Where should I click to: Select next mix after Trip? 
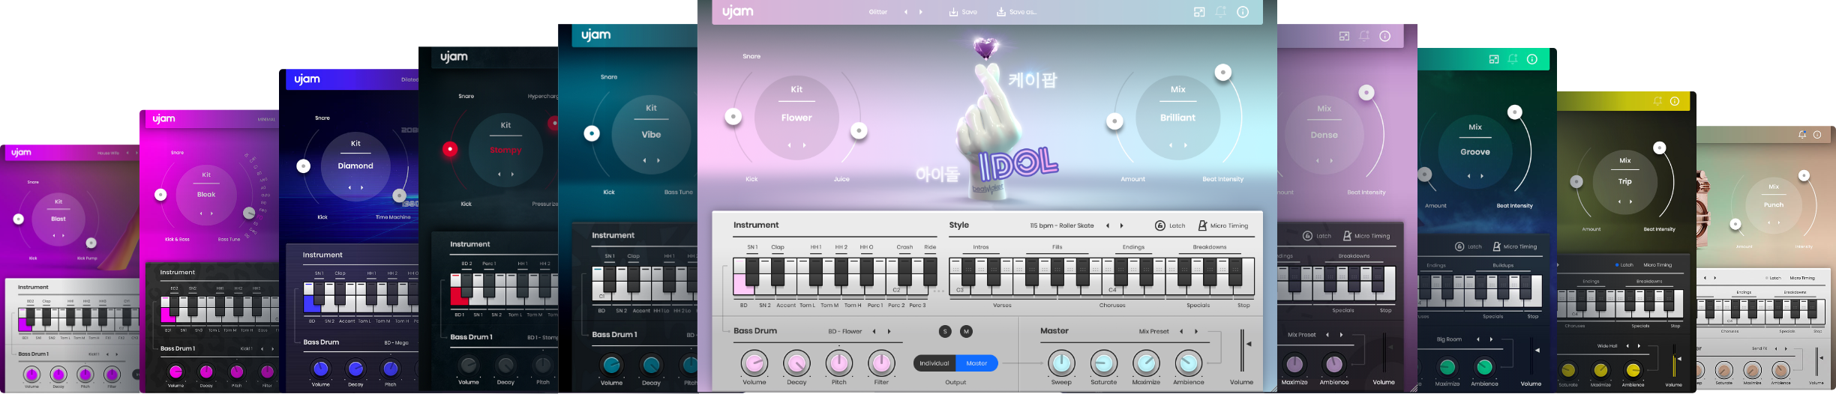pos(1630,201)
